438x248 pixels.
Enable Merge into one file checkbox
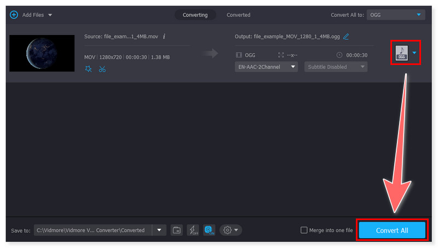point(304,230)
